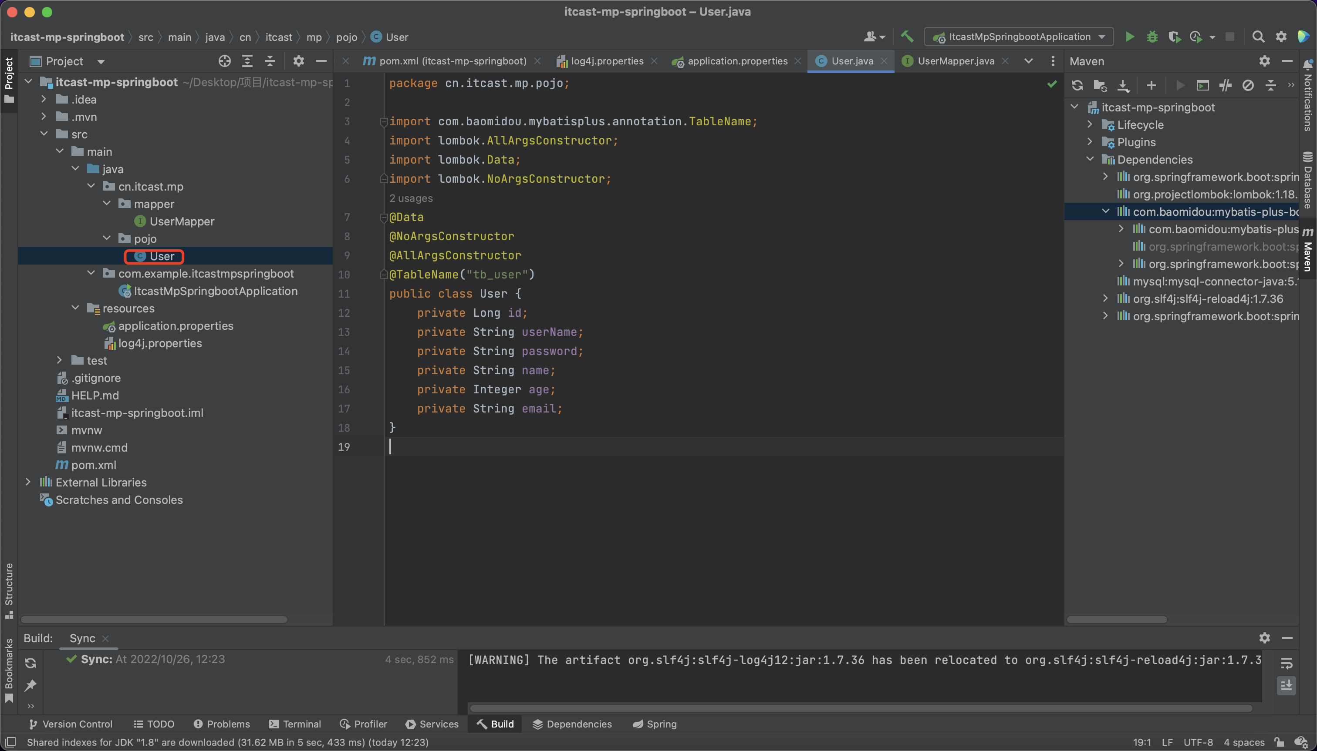Click the UTF-8 encoding status widget

click(x=1198, y=742)
